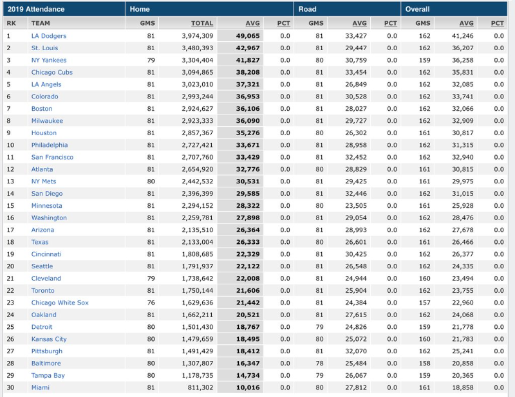Image resolution: width=515 pixels, height=397 pixels.
Task: Open the Minnesota team page
Action: coord(46,206)
